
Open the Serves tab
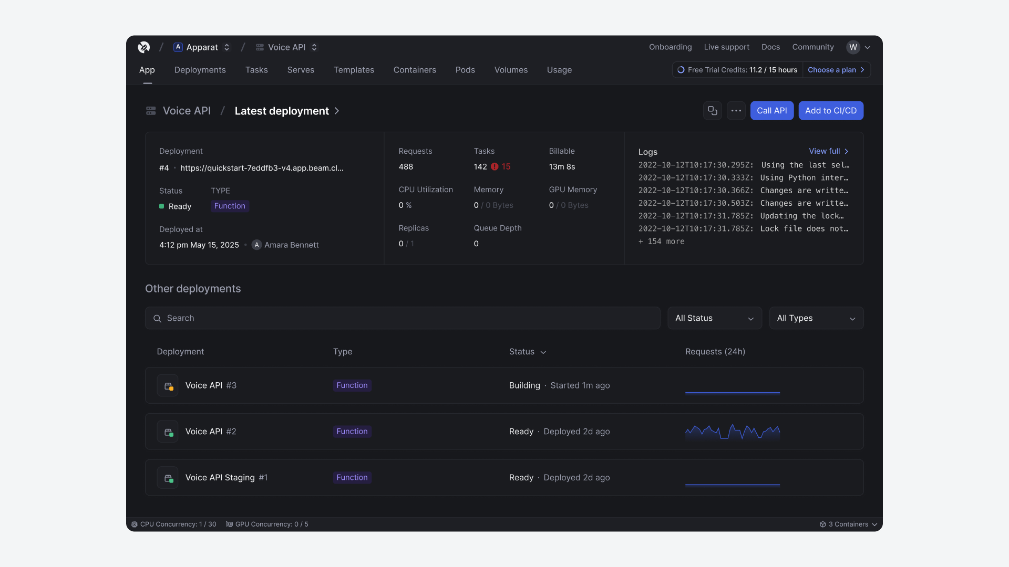301,70
